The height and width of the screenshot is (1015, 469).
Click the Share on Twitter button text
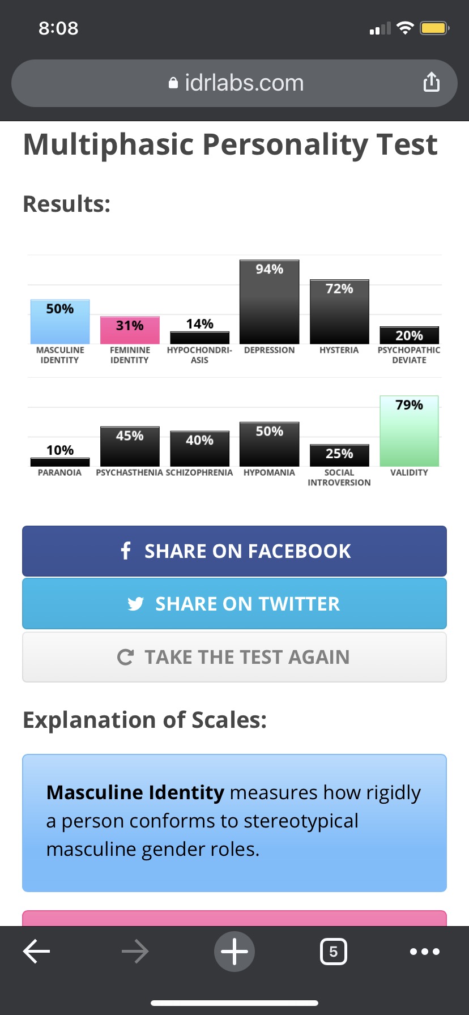pyautogui.click(x=248, y=604)
